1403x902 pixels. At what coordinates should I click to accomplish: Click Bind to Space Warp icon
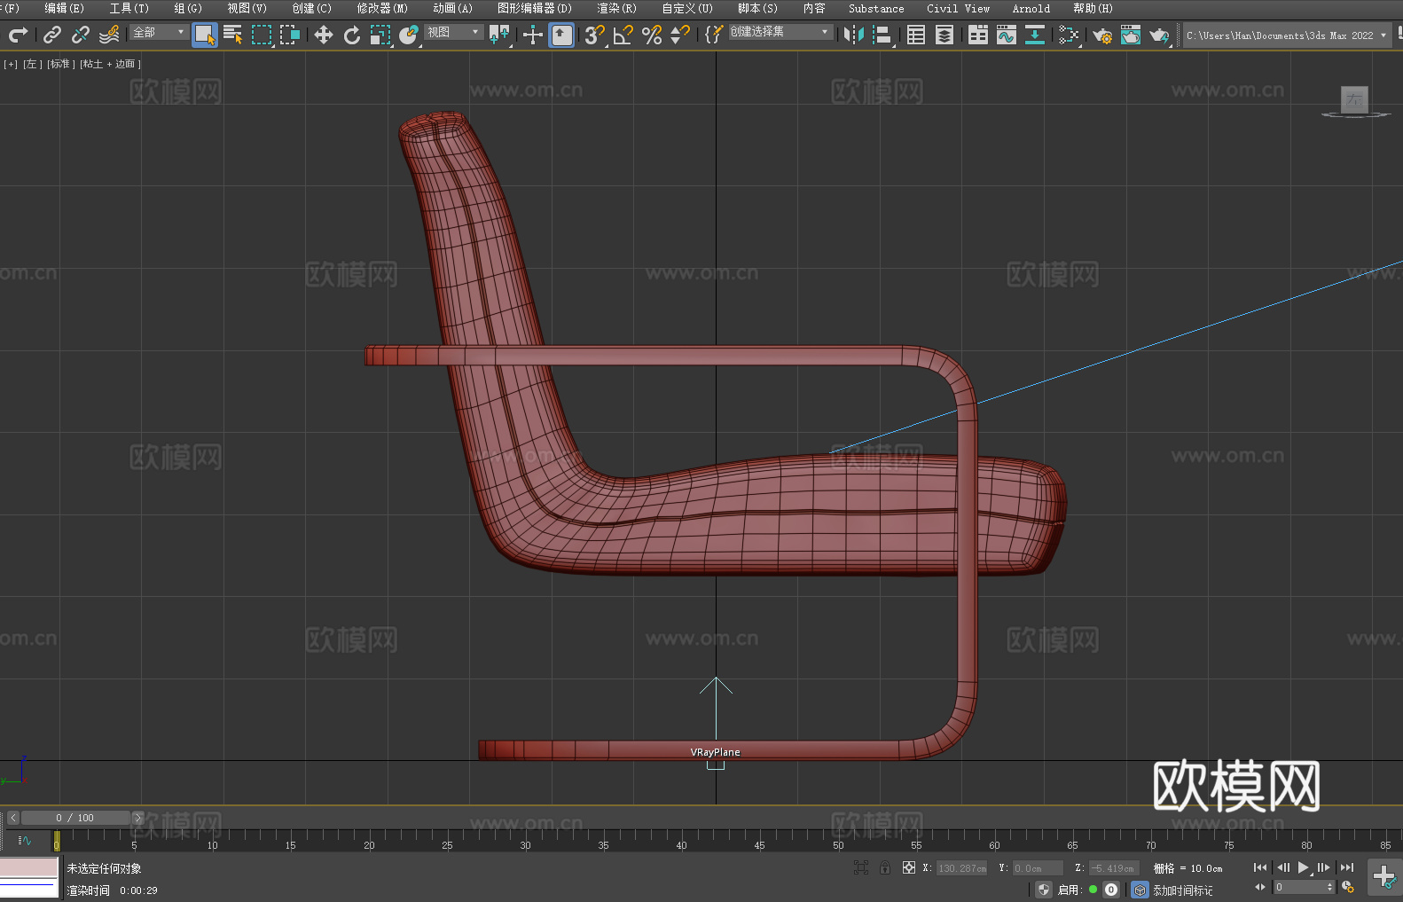109,35
